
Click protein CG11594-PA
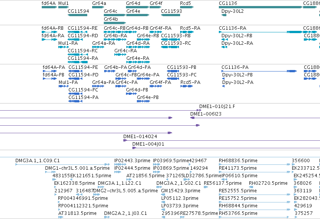click(x=83, y=97)
